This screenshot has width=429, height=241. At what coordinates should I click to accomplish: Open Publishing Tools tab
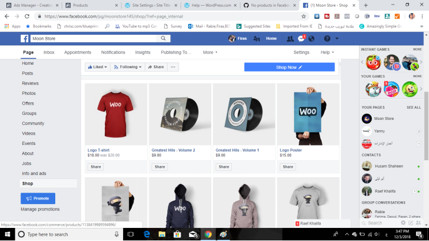(176, 52)
